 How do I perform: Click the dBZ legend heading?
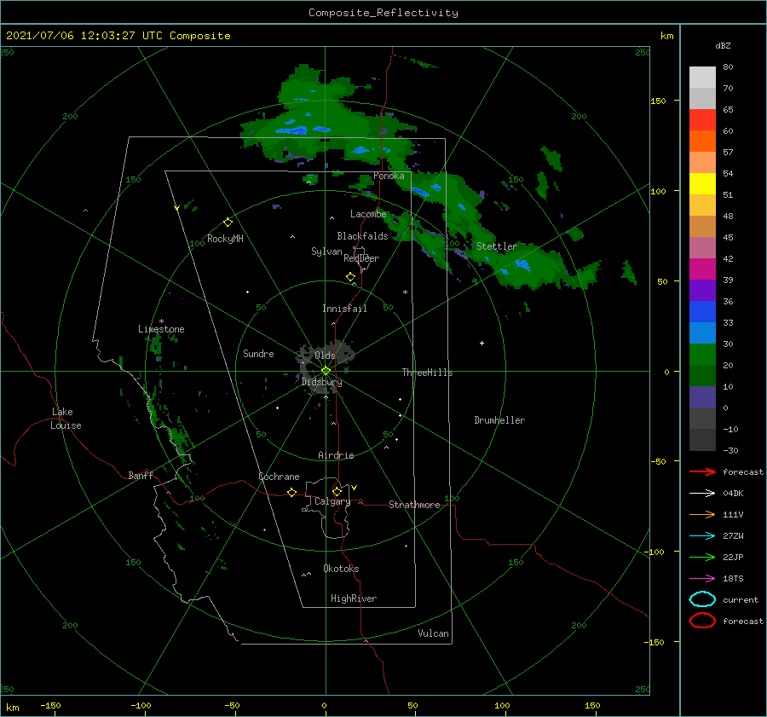(x=723, y=45)
